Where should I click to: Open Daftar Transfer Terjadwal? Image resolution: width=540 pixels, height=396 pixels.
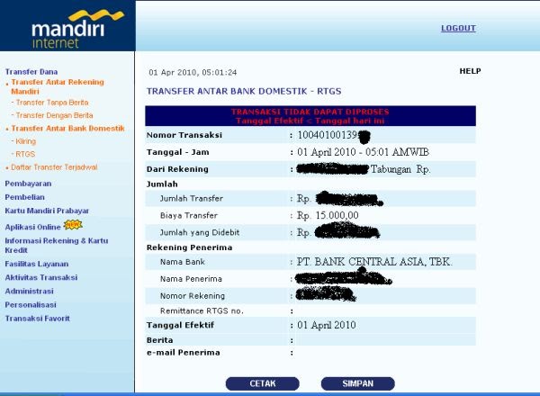(x=54, y=167)
